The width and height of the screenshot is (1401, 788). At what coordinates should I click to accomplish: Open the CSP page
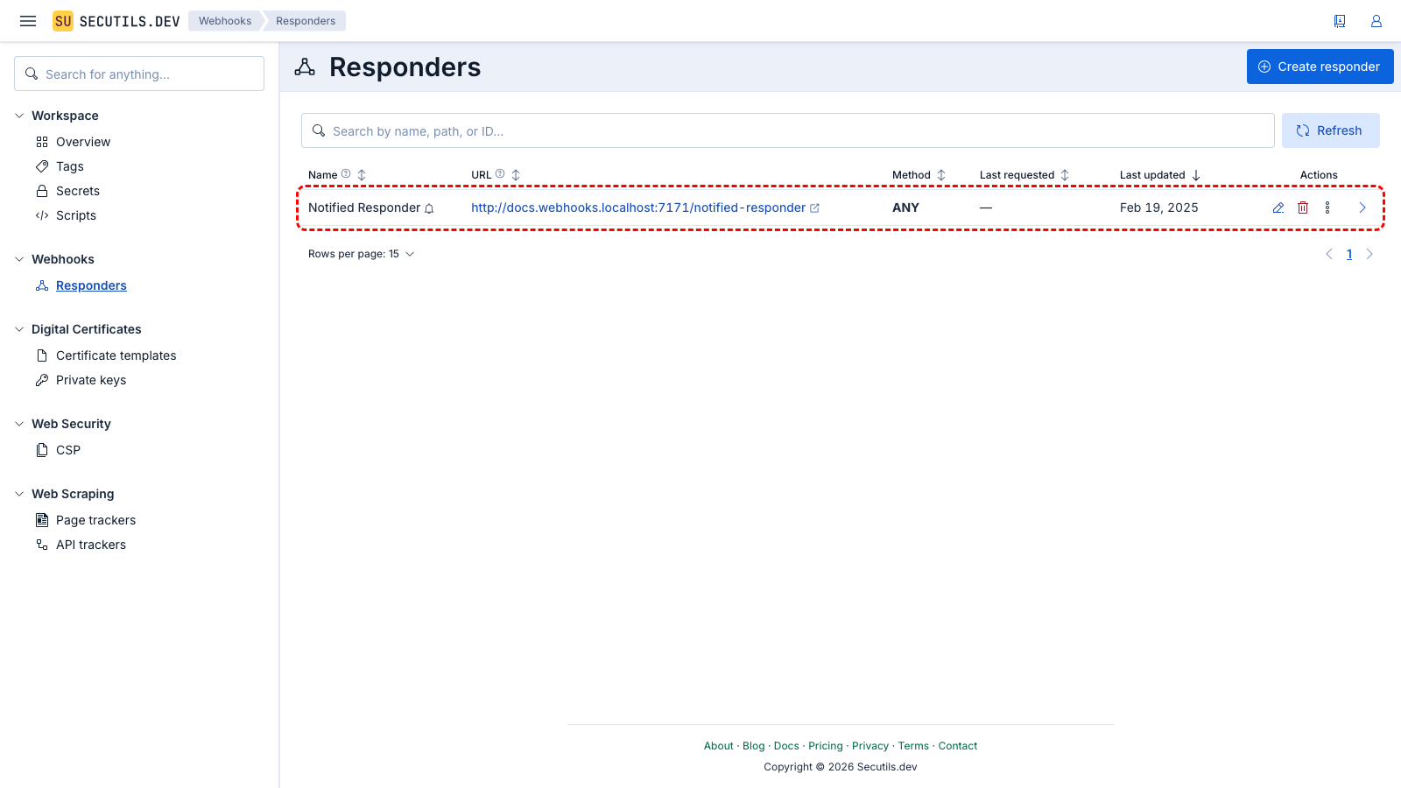point(67,450)
